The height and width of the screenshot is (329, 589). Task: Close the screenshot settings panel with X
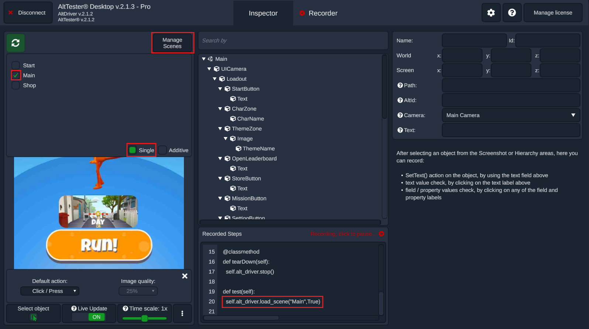pyautogui.click(x=185, y=276)
